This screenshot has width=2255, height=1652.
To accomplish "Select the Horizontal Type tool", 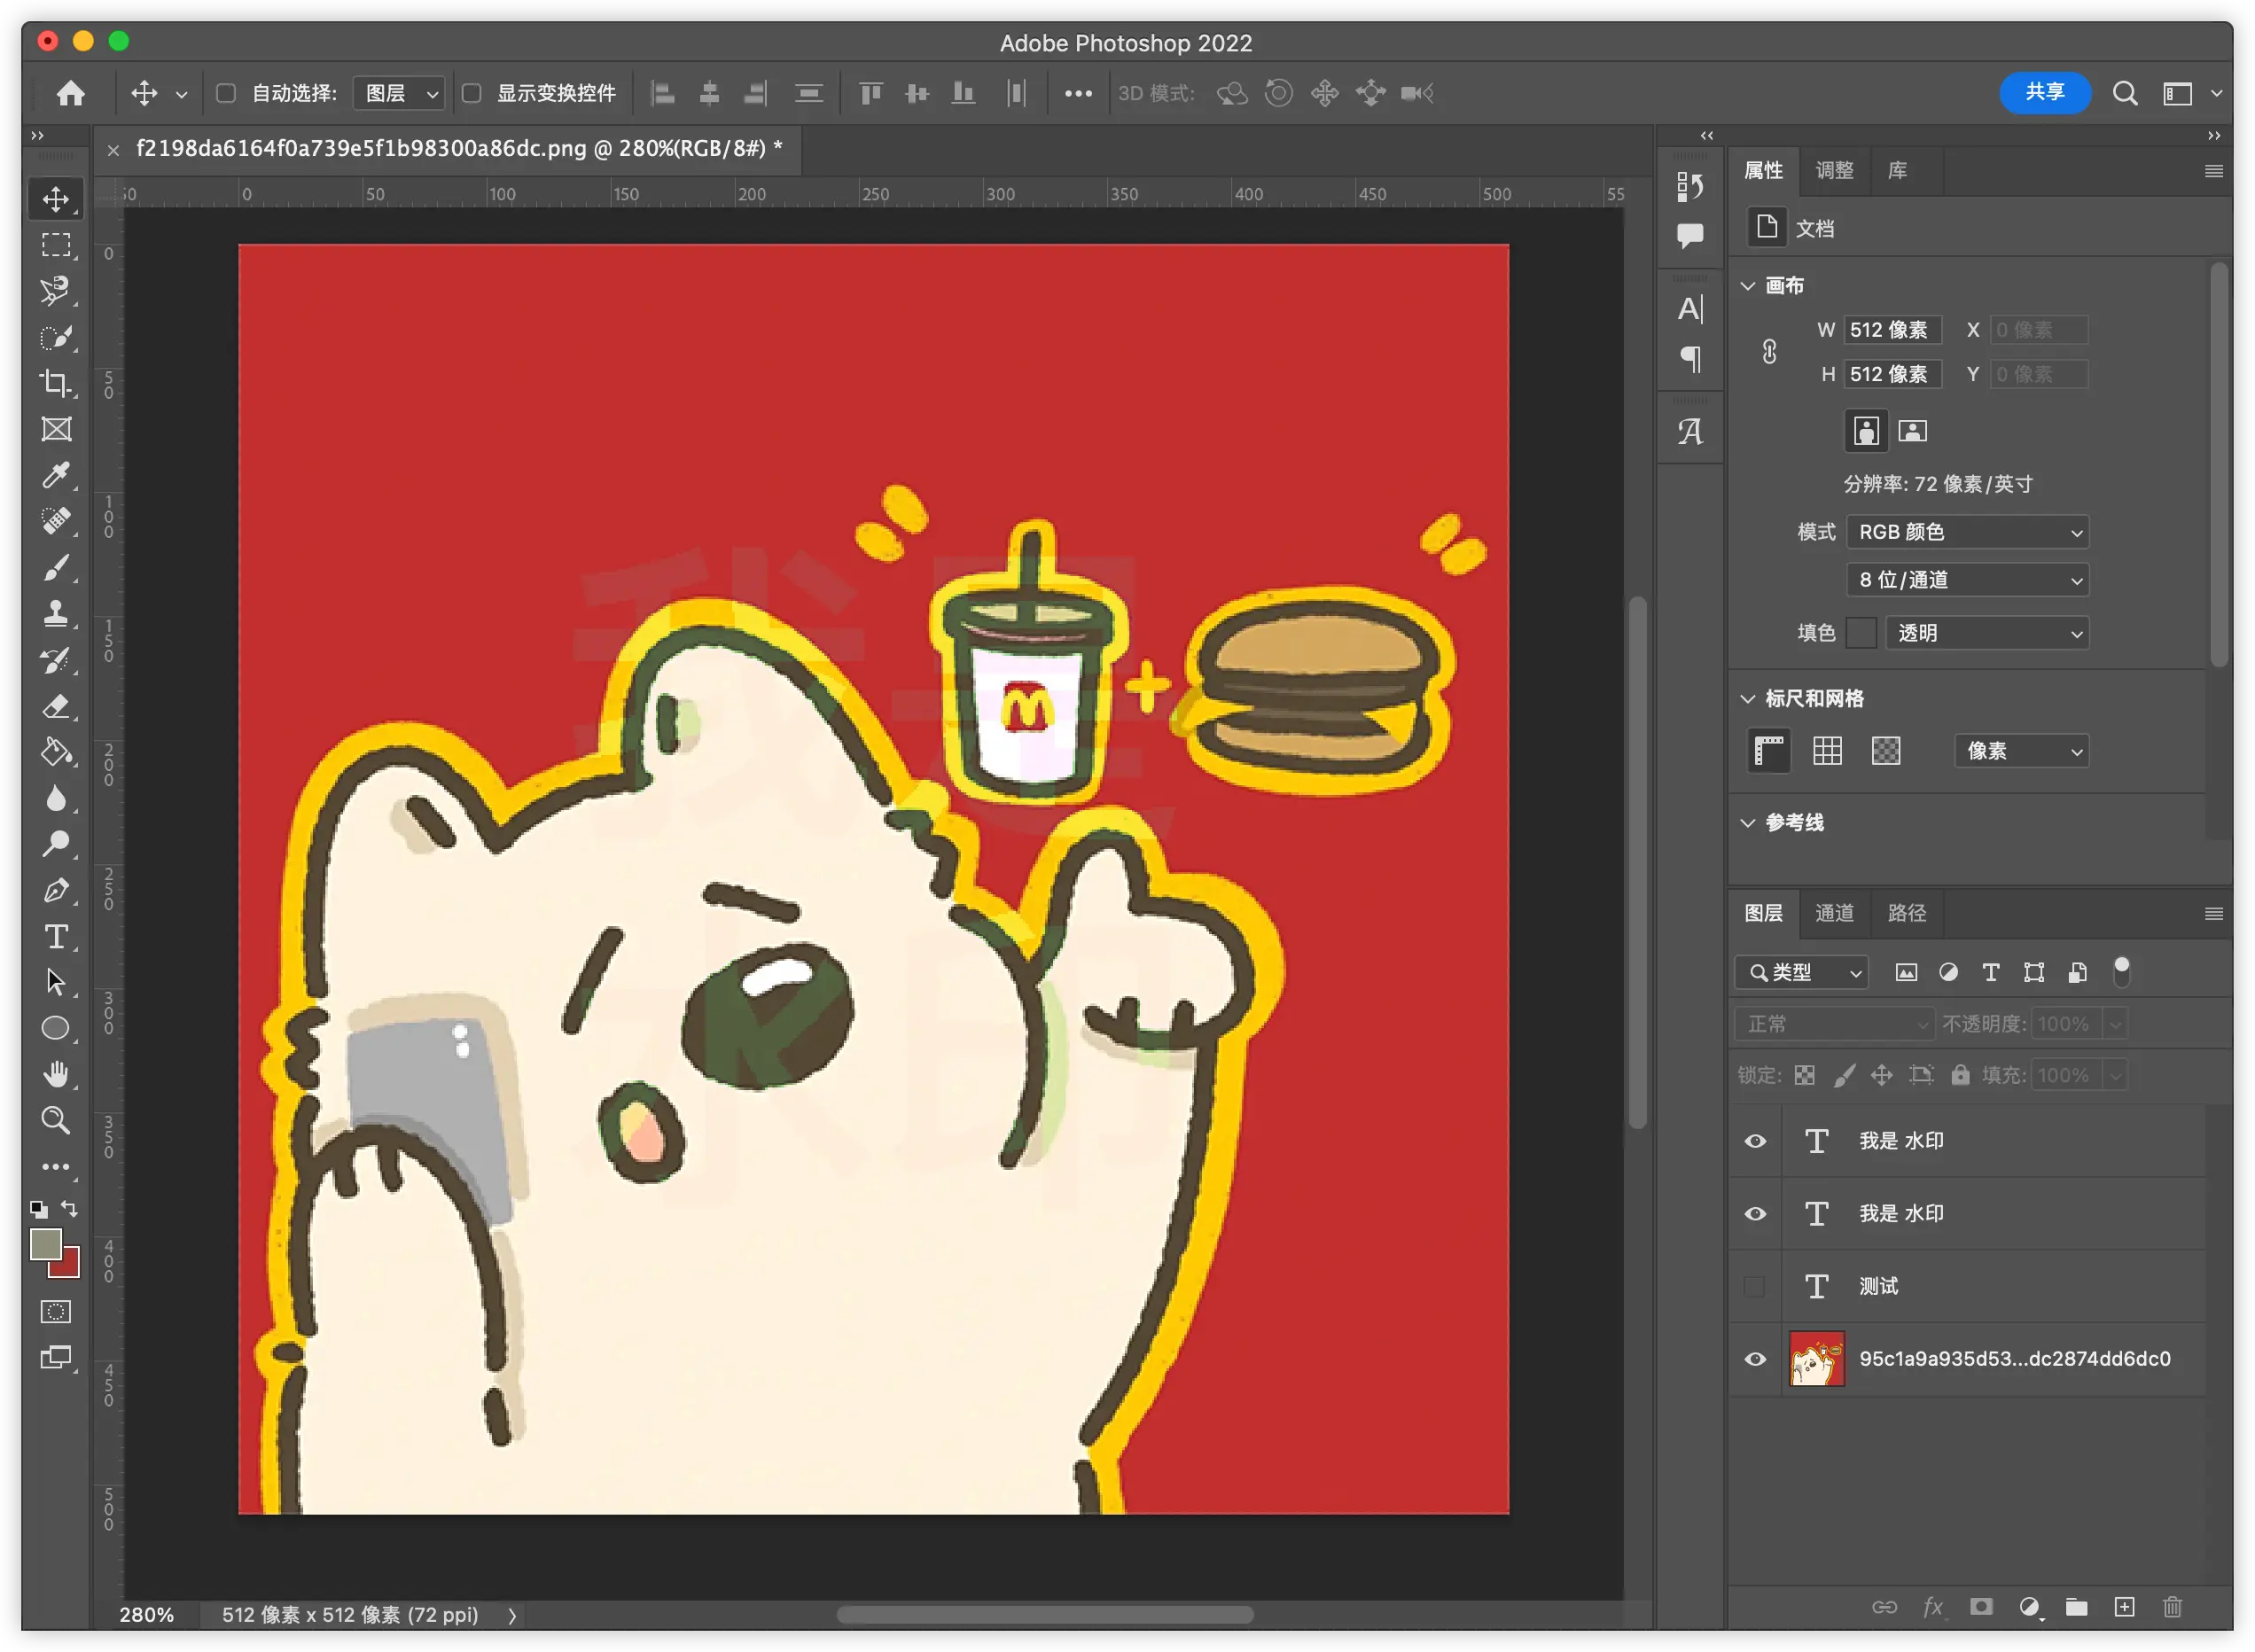I will [x=56, y=937].
